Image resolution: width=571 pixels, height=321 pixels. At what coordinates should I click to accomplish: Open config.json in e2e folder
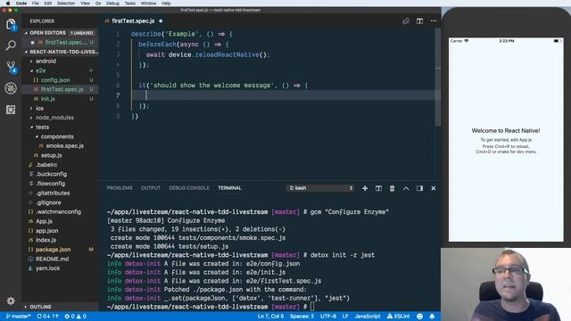[x=55, y=80]
